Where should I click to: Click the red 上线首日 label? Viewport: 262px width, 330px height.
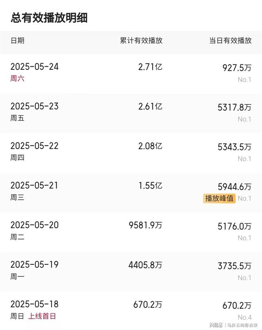42,316
